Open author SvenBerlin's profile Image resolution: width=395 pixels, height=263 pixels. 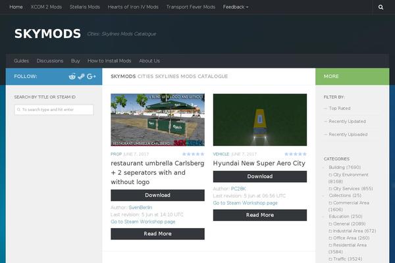click(x=140, y=208)
